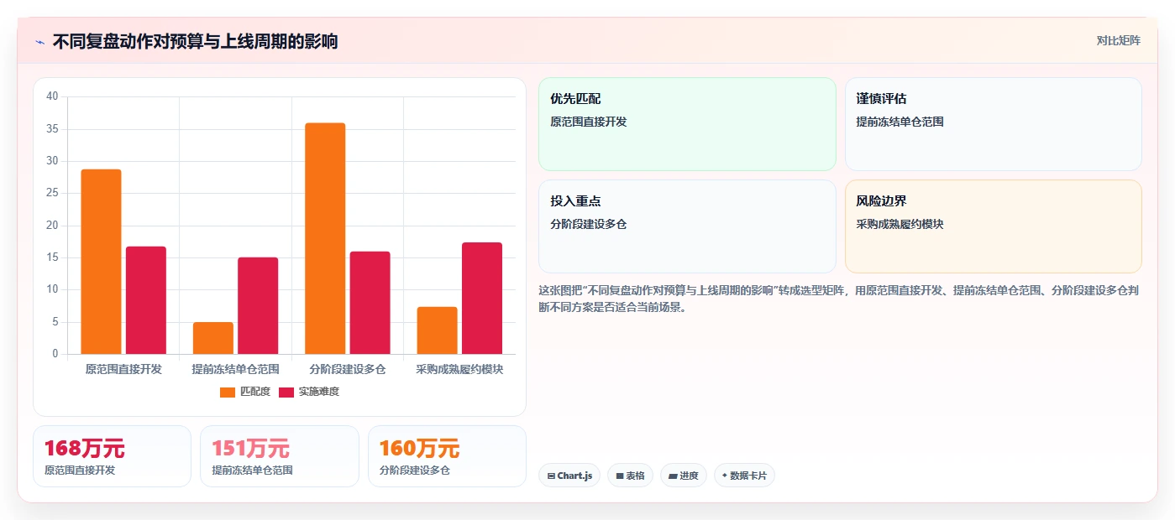This screenshot has height=520, width=1175.
Task: Click the 对比矩阵 label in the header
Action: [x=1118, y=40]
